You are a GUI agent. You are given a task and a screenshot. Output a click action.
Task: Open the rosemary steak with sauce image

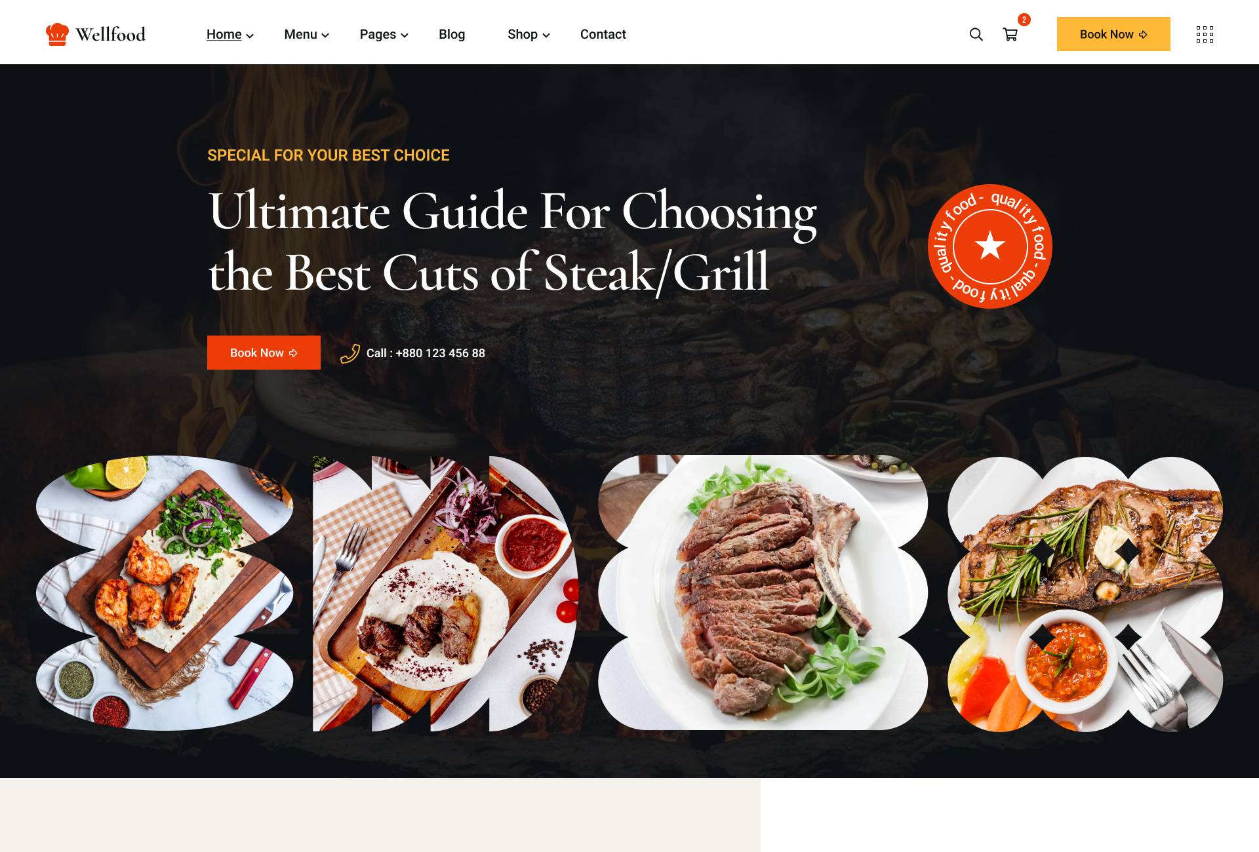coord(1085,594)
